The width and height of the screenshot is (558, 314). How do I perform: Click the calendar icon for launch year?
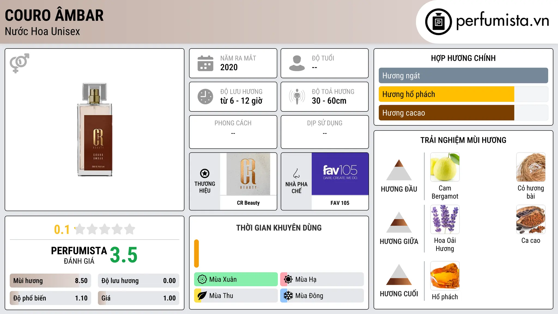click(x=205, y=63)
